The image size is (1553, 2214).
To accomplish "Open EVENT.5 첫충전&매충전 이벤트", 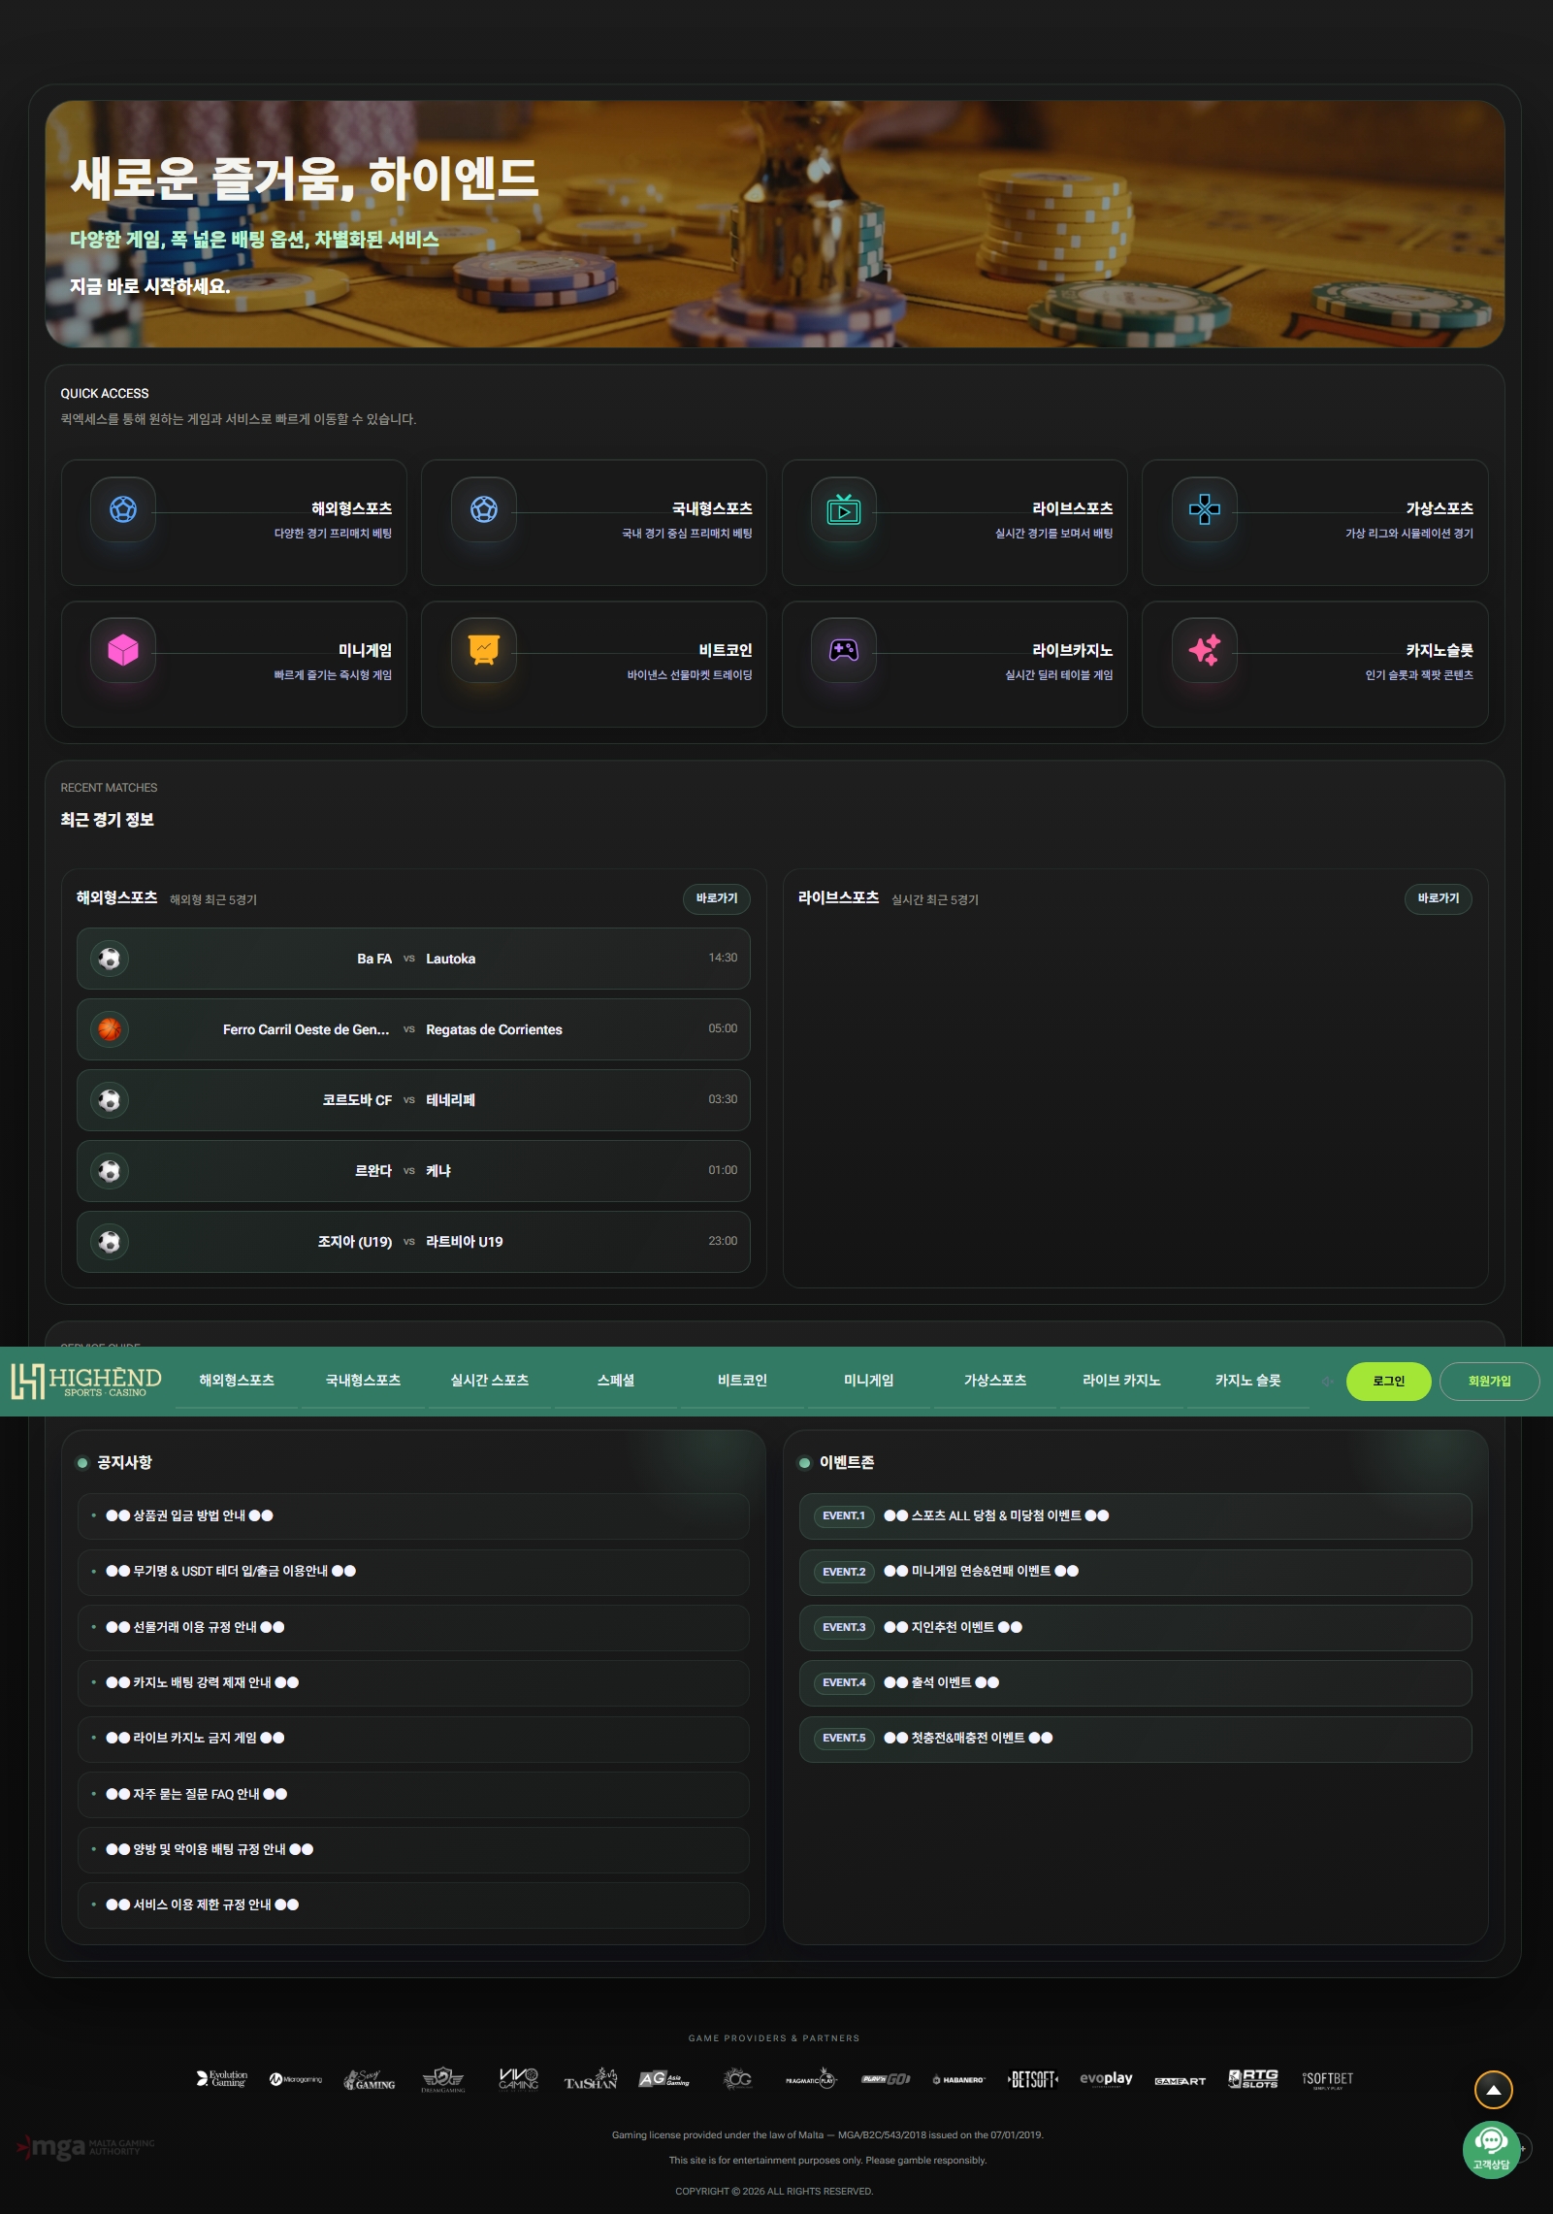I will click(x=1135, y=1739).
